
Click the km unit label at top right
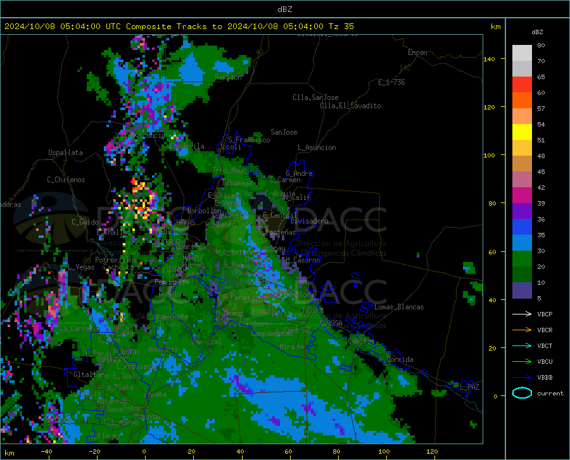coord(495,27)
